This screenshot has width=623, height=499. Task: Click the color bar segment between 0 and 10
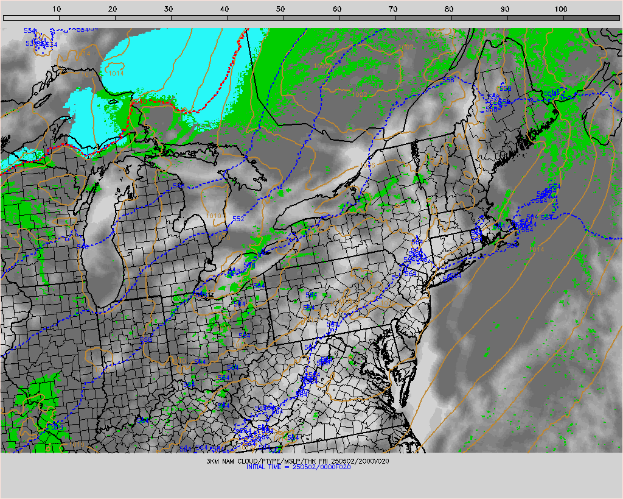click(32, 18)
